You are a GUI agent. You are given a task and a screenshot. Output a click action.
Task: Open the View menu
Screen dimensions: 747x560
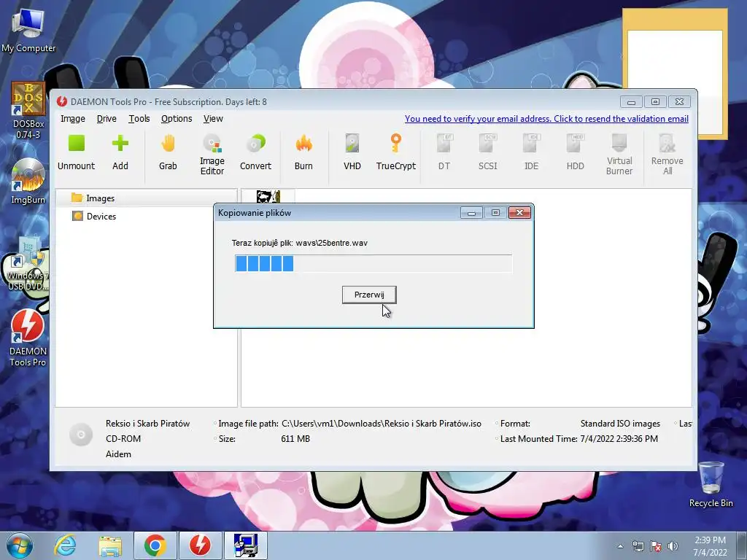point(213,119)
